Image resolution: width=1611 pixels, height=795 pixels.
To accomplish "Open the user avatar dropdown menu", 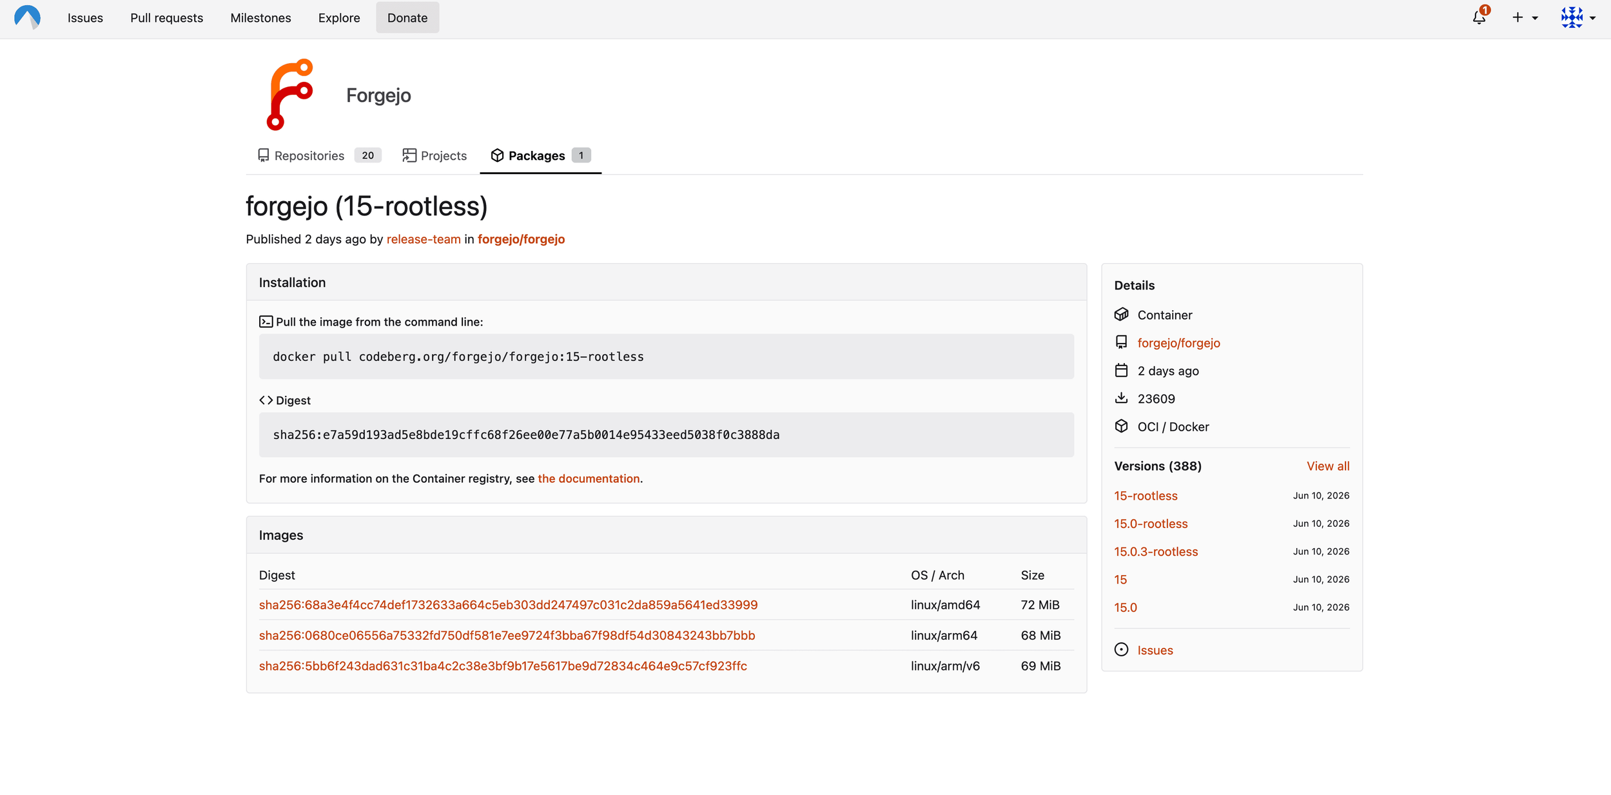I will pos(1578,17).
